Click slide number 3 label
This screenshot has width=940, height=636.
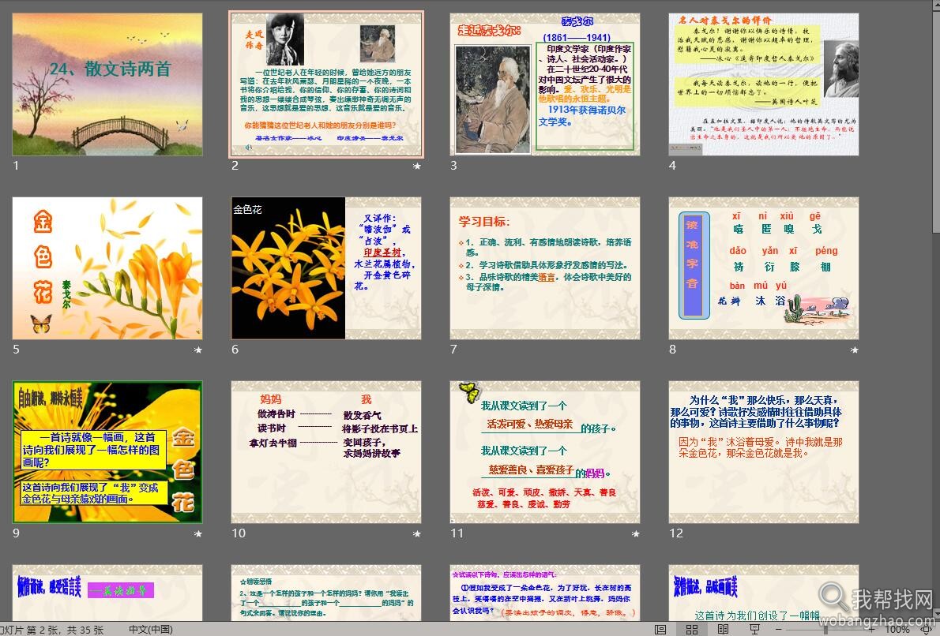(454, 165)
